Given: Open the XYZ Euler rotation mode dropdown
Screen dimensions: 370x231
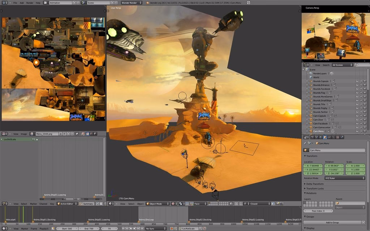Looking at the screenshot, I should [x=345, y=178].
